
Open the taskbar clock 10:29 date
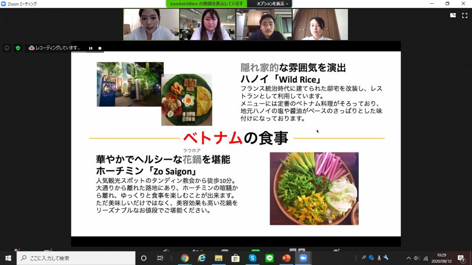(442, 258)
